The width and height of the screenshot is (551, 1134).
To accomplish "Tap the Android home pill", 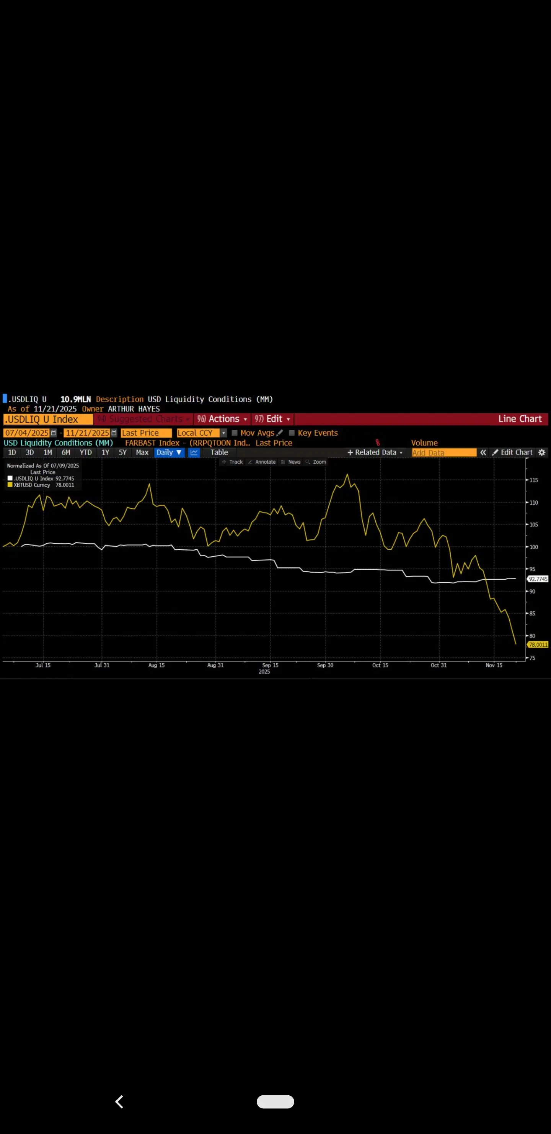I will point(275,1101).
